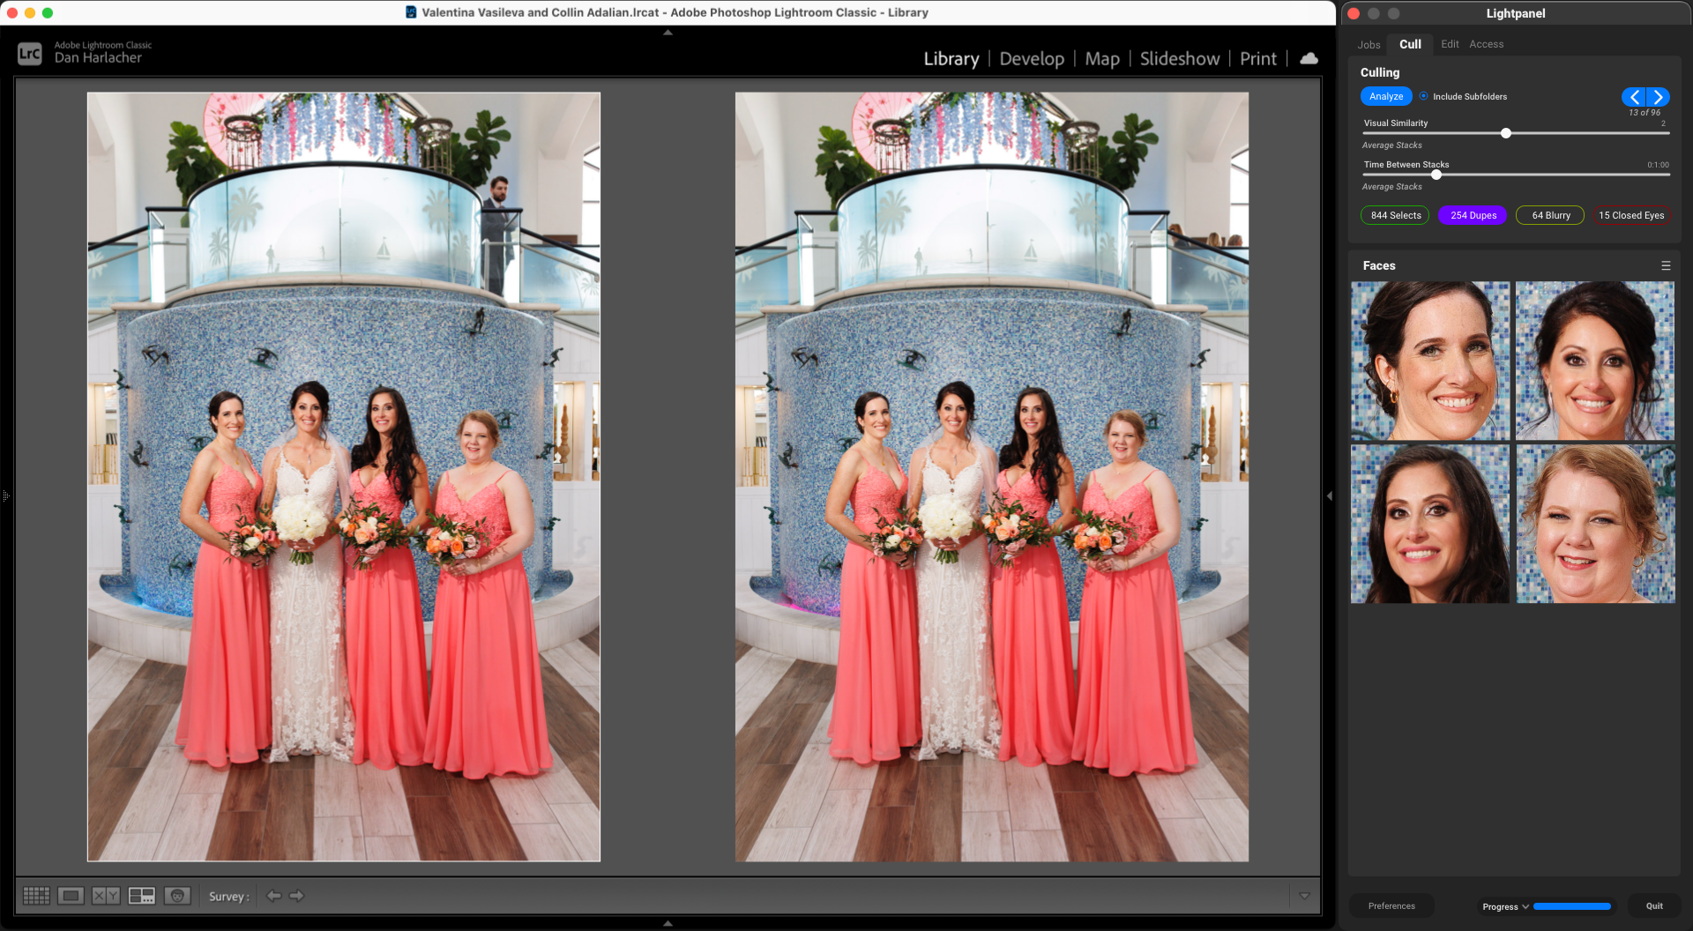1693x931 pixels.
Task: Open the Faces panel hamburger menu
Action: (x=1666, y=265)
